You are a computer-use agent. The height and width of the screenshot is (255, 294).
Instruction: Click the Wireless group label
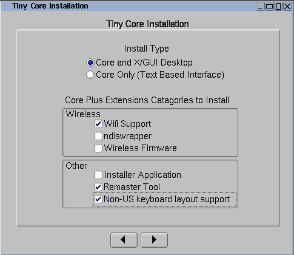click(83, 114)
